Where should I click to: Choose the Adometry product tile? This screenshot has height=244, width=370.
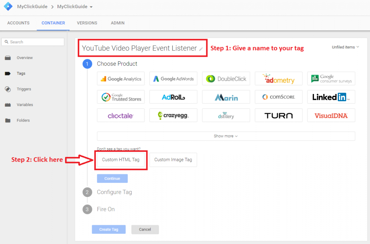tap(279, 78)
